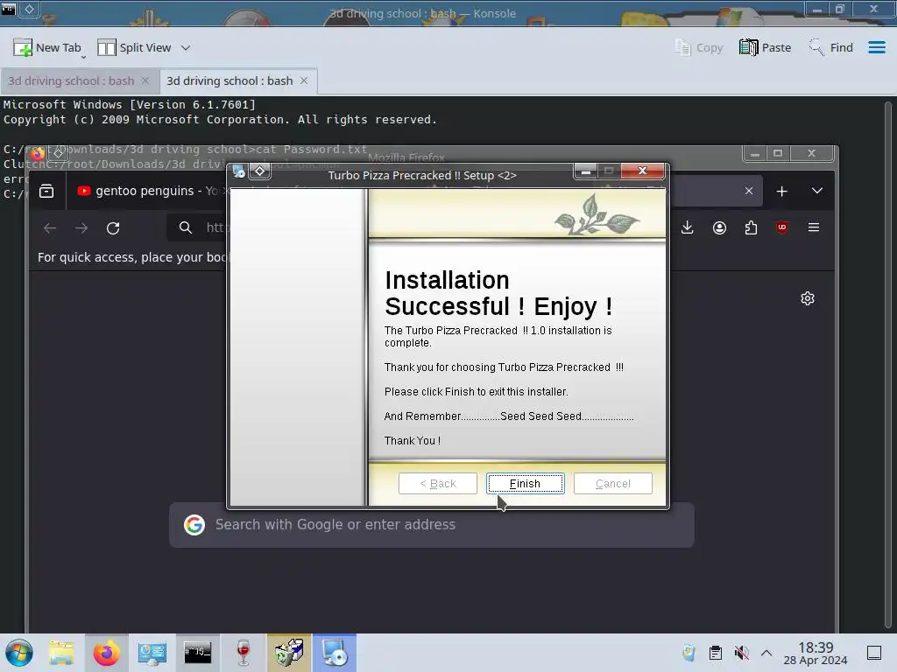The image size is (897, 672).
Task: Go back in Firefox navigation
Action: [x=50, y=228]
